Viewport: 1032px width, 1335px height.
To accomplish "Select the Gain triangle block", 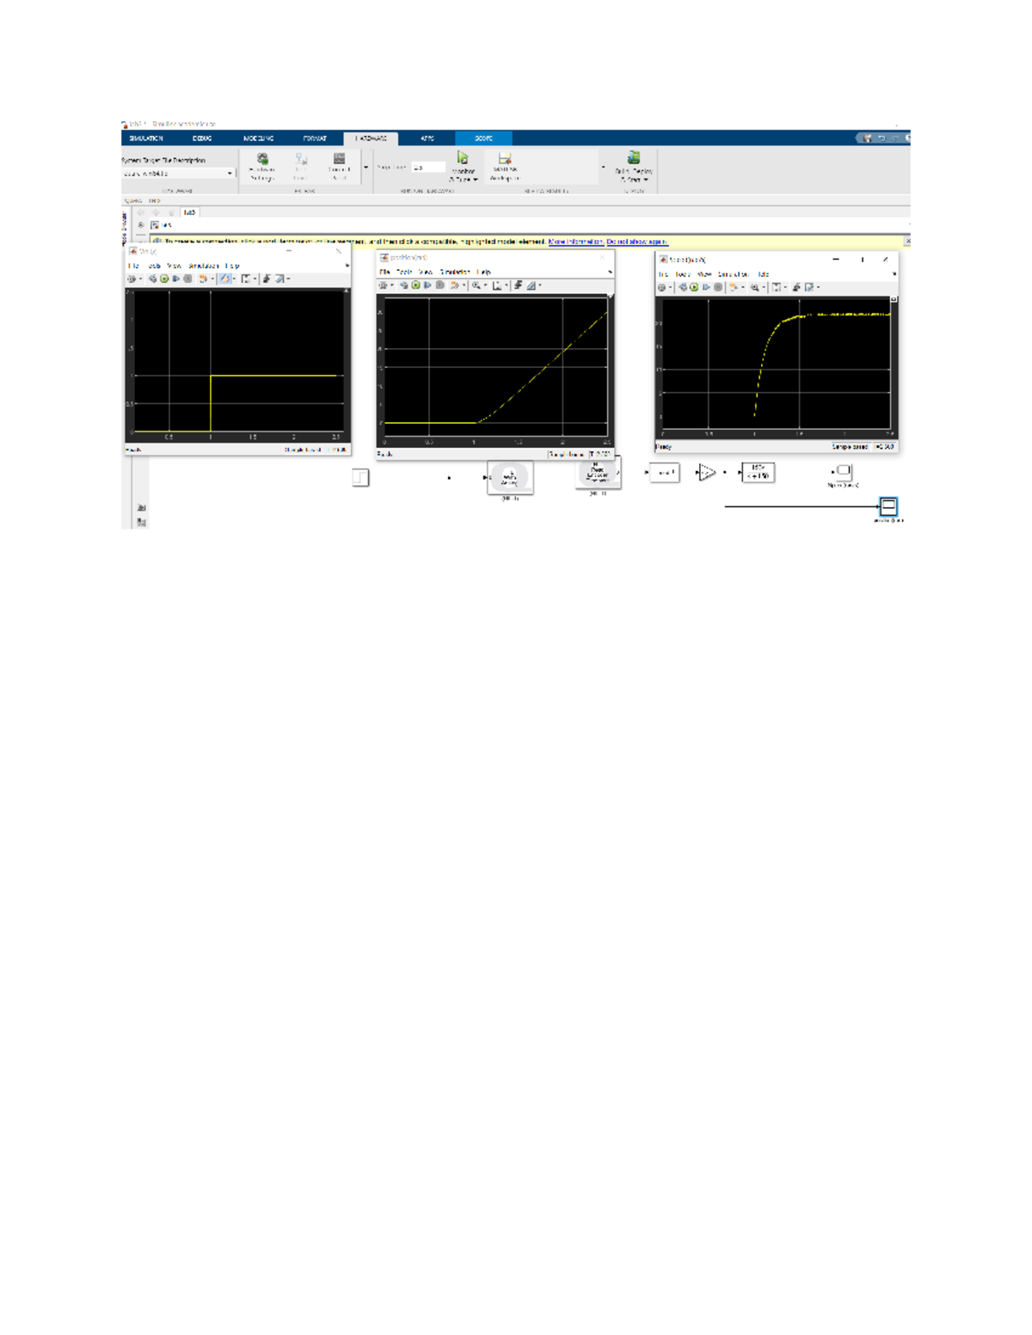I will [705, 472].
